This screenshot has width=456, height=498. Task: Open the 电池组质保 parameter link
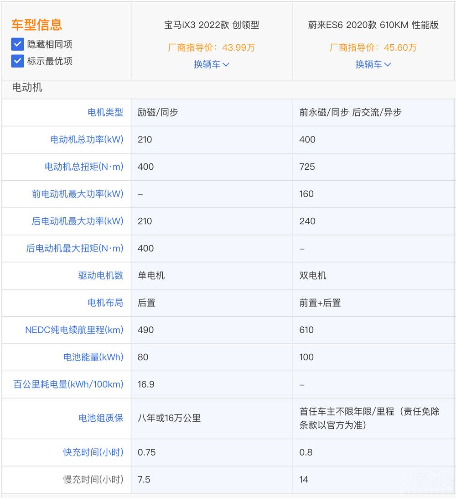click(x=101, y=418)
